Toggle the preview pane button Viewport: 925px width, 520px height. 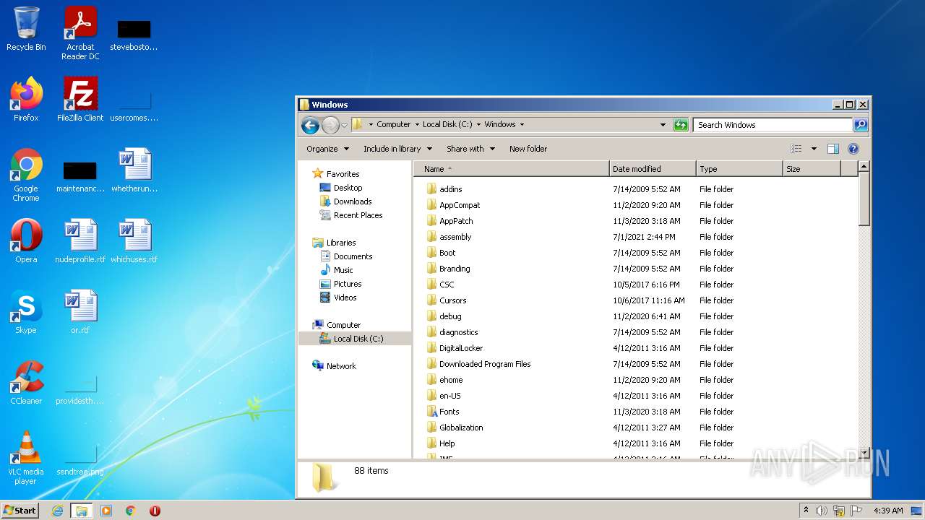(x=832, y=149)
